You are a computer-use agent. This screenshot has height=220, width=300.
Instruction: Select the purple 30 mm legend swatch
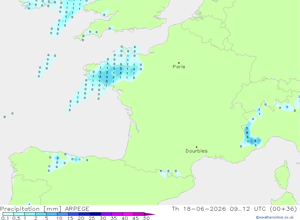click(106, 214)
